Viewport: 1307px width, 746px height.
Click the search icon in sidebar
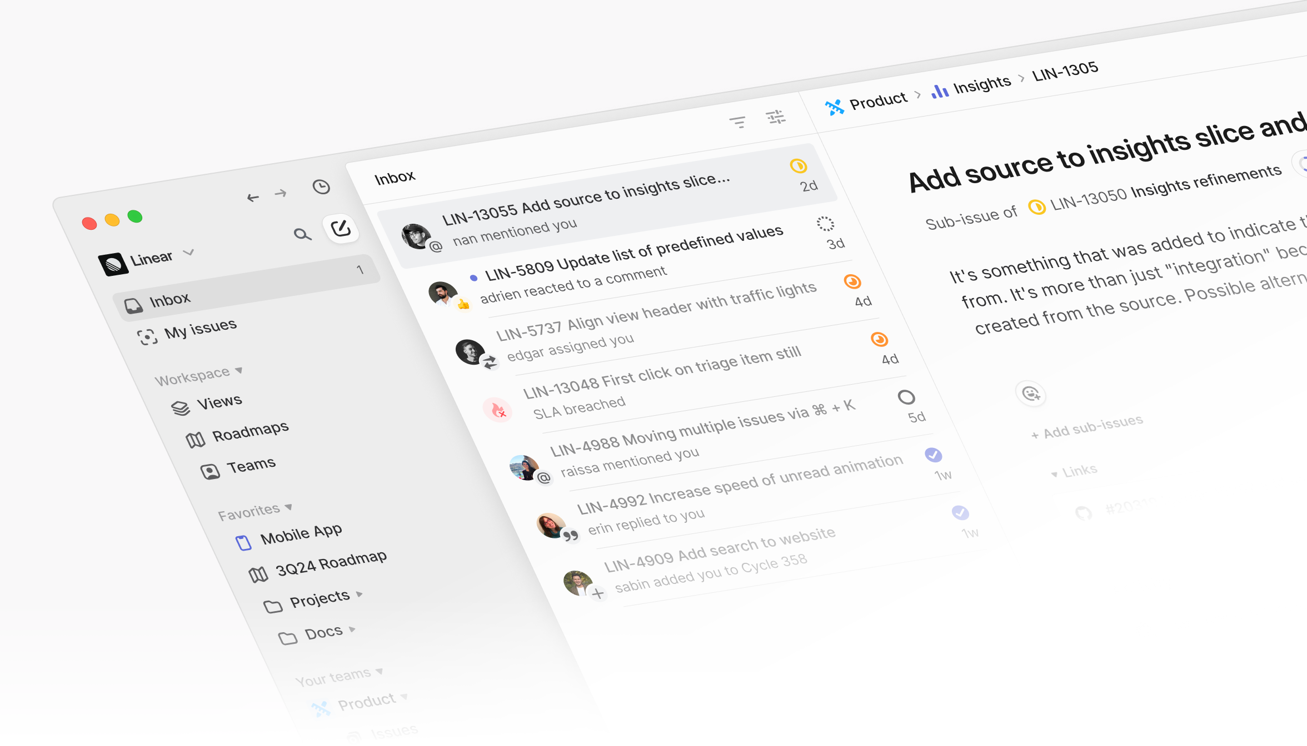tap(302, 234)
